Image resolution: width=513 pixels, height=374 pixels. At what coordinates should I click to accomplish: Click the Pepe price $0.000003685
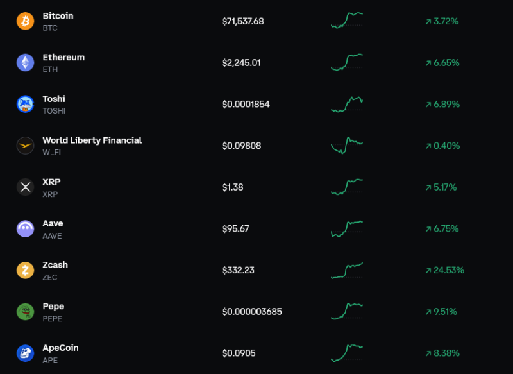tap(251, 312)
